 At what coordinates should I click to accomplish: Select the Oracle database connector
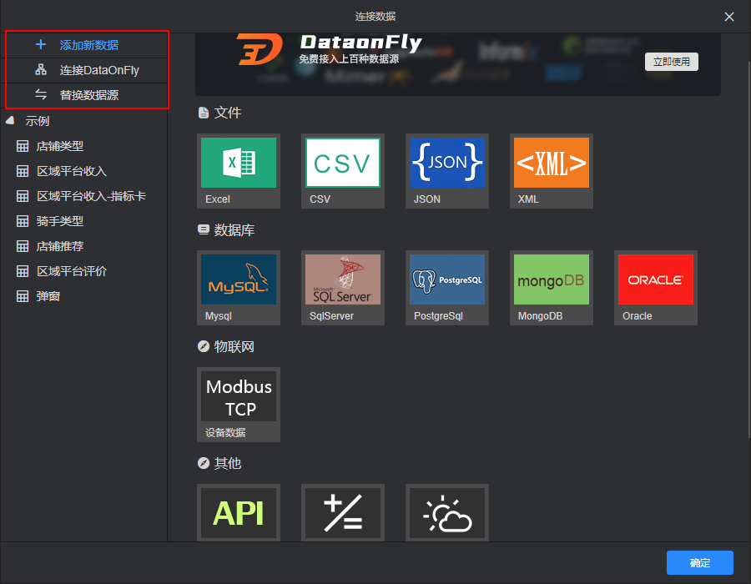click(x=656, y=288)
